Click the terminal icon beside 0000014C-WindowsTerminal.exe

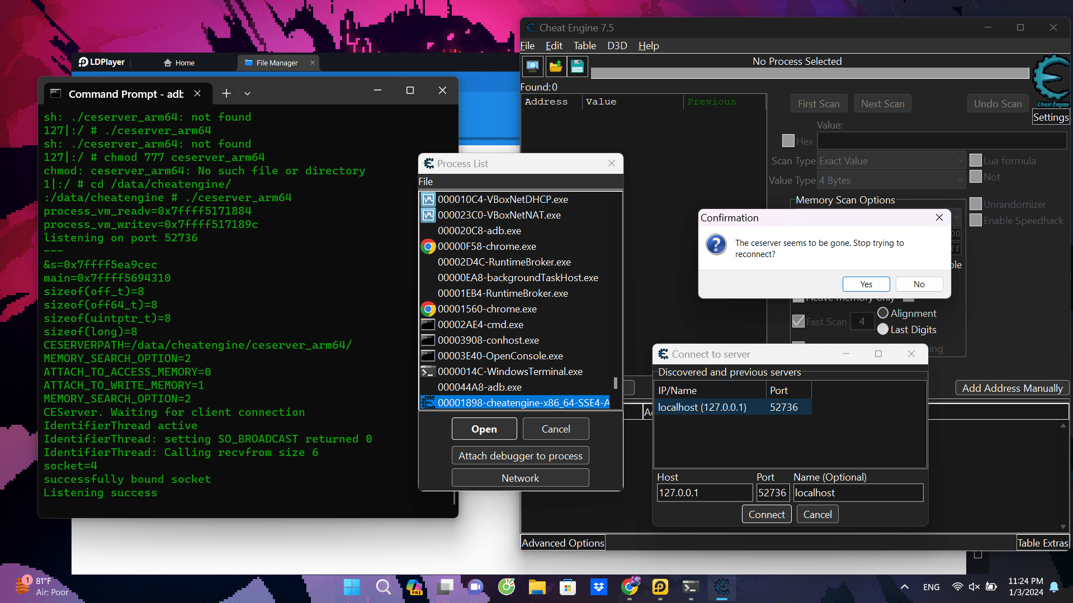tap(428, 371)
